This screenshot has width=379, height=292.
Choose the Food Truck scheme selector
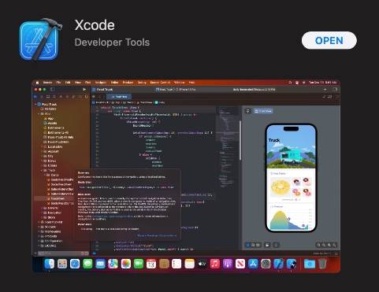coord(164,90)
